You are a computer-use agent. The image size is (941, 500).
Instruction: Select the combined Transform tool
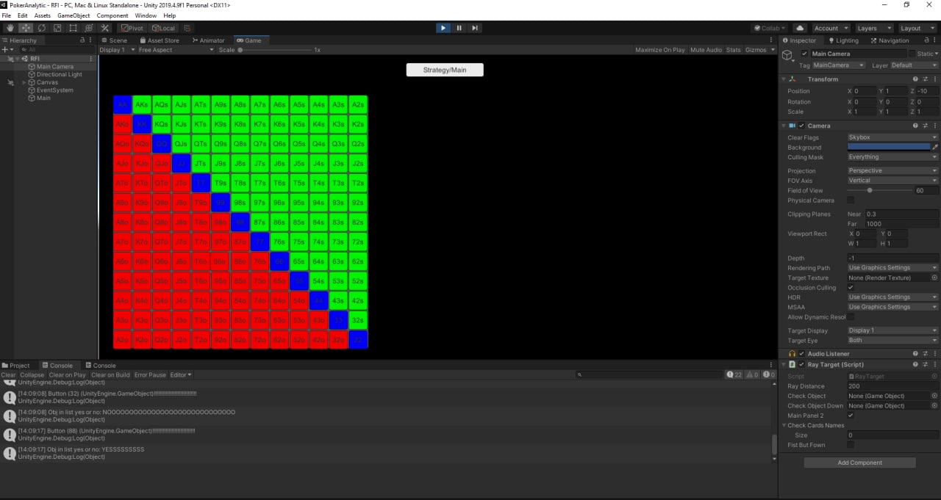tap(89, 28)
